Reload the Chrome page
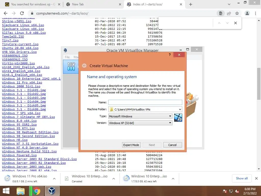Viewport: 261px width, 196px height. tap(22, 13)
